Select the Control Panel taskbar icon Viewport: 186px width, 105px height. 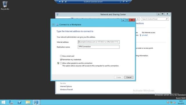(x=36, y=102)
